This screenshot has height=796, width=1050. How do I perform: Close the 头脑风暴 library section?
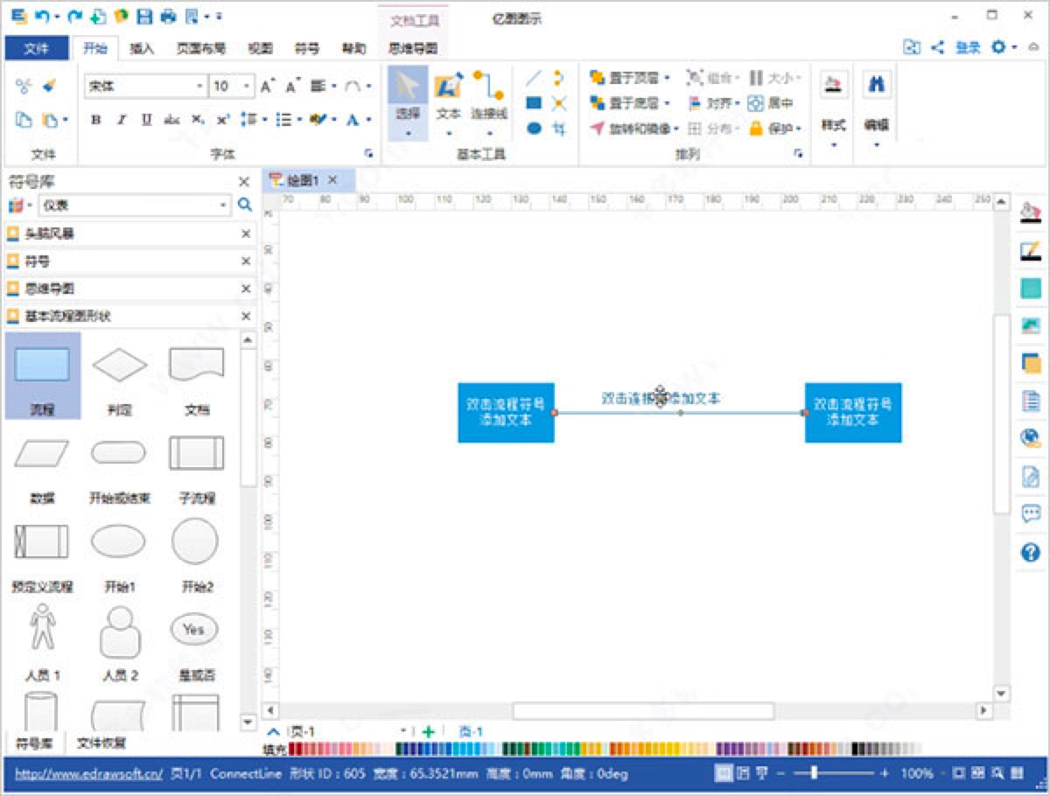click(245, 234)
